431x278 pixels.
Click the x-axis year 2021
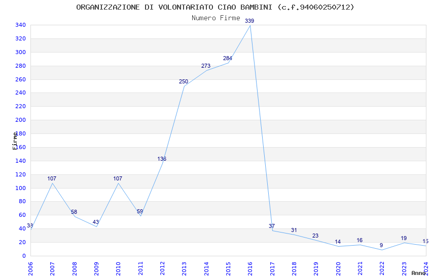click(x=360, y=269)
